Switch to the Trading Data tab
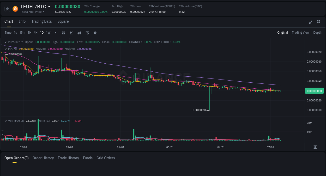The image size is (326, 176). point(41,21)
